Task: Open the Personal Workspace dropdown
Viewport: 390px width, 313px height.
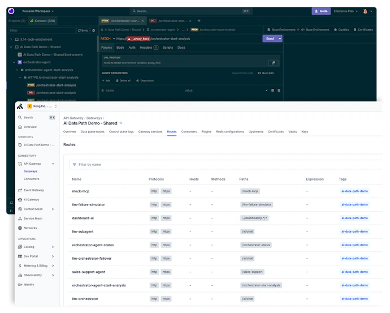Action: 38,11
